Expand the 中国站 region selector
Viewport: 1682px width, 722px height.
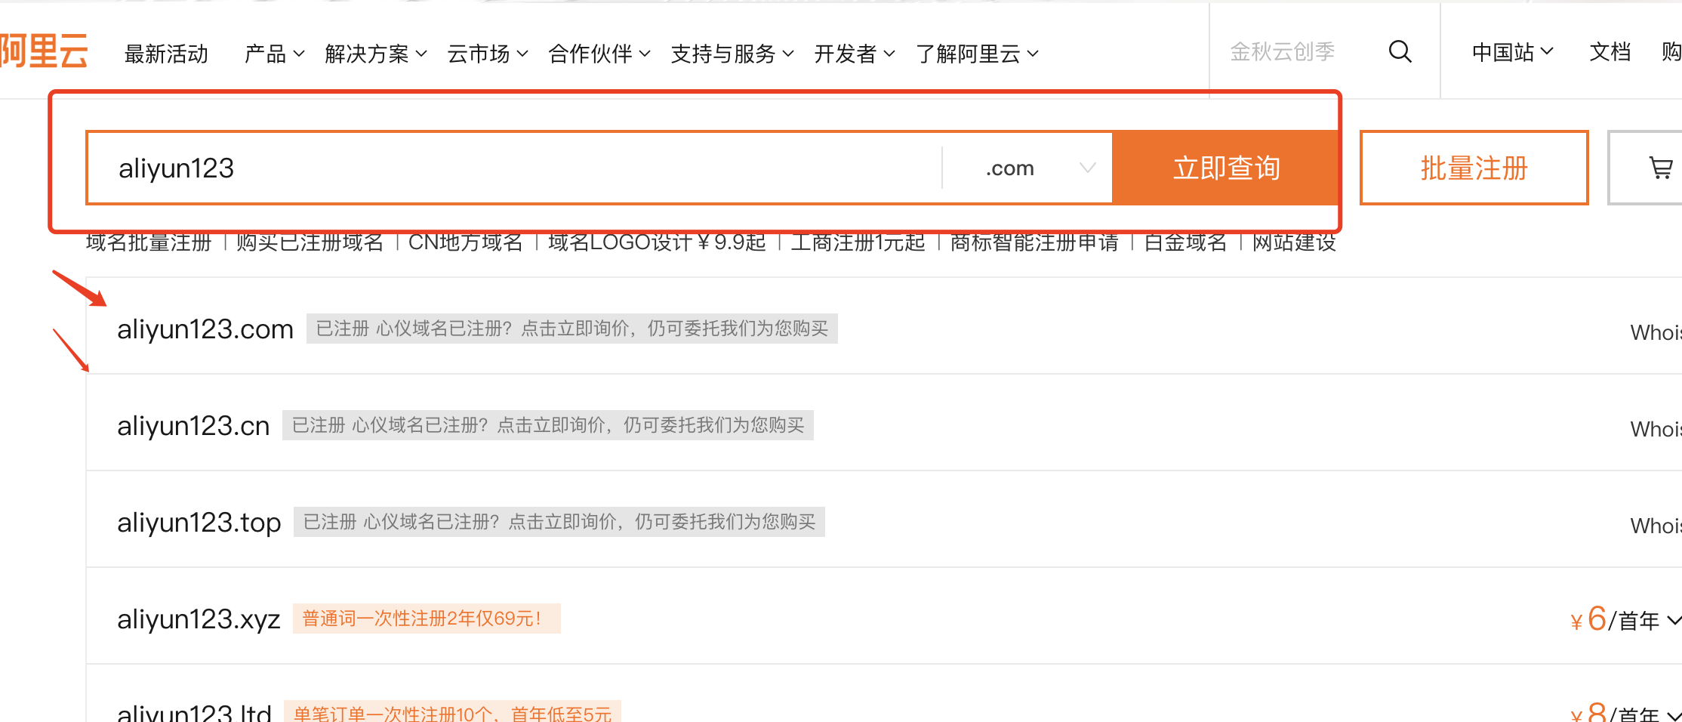[x=1511, y=52]
